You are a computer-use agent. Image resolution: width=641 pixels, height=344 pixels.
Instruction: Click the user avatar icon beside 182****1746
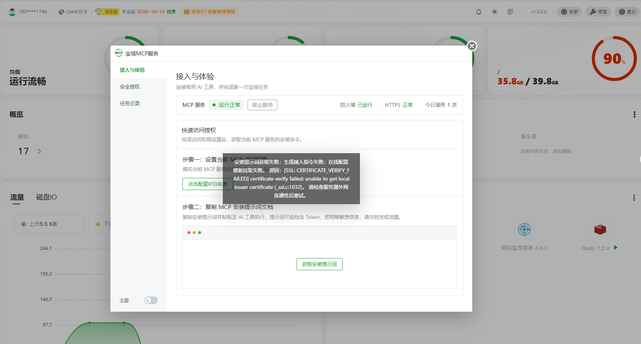[x=12, y=12]
